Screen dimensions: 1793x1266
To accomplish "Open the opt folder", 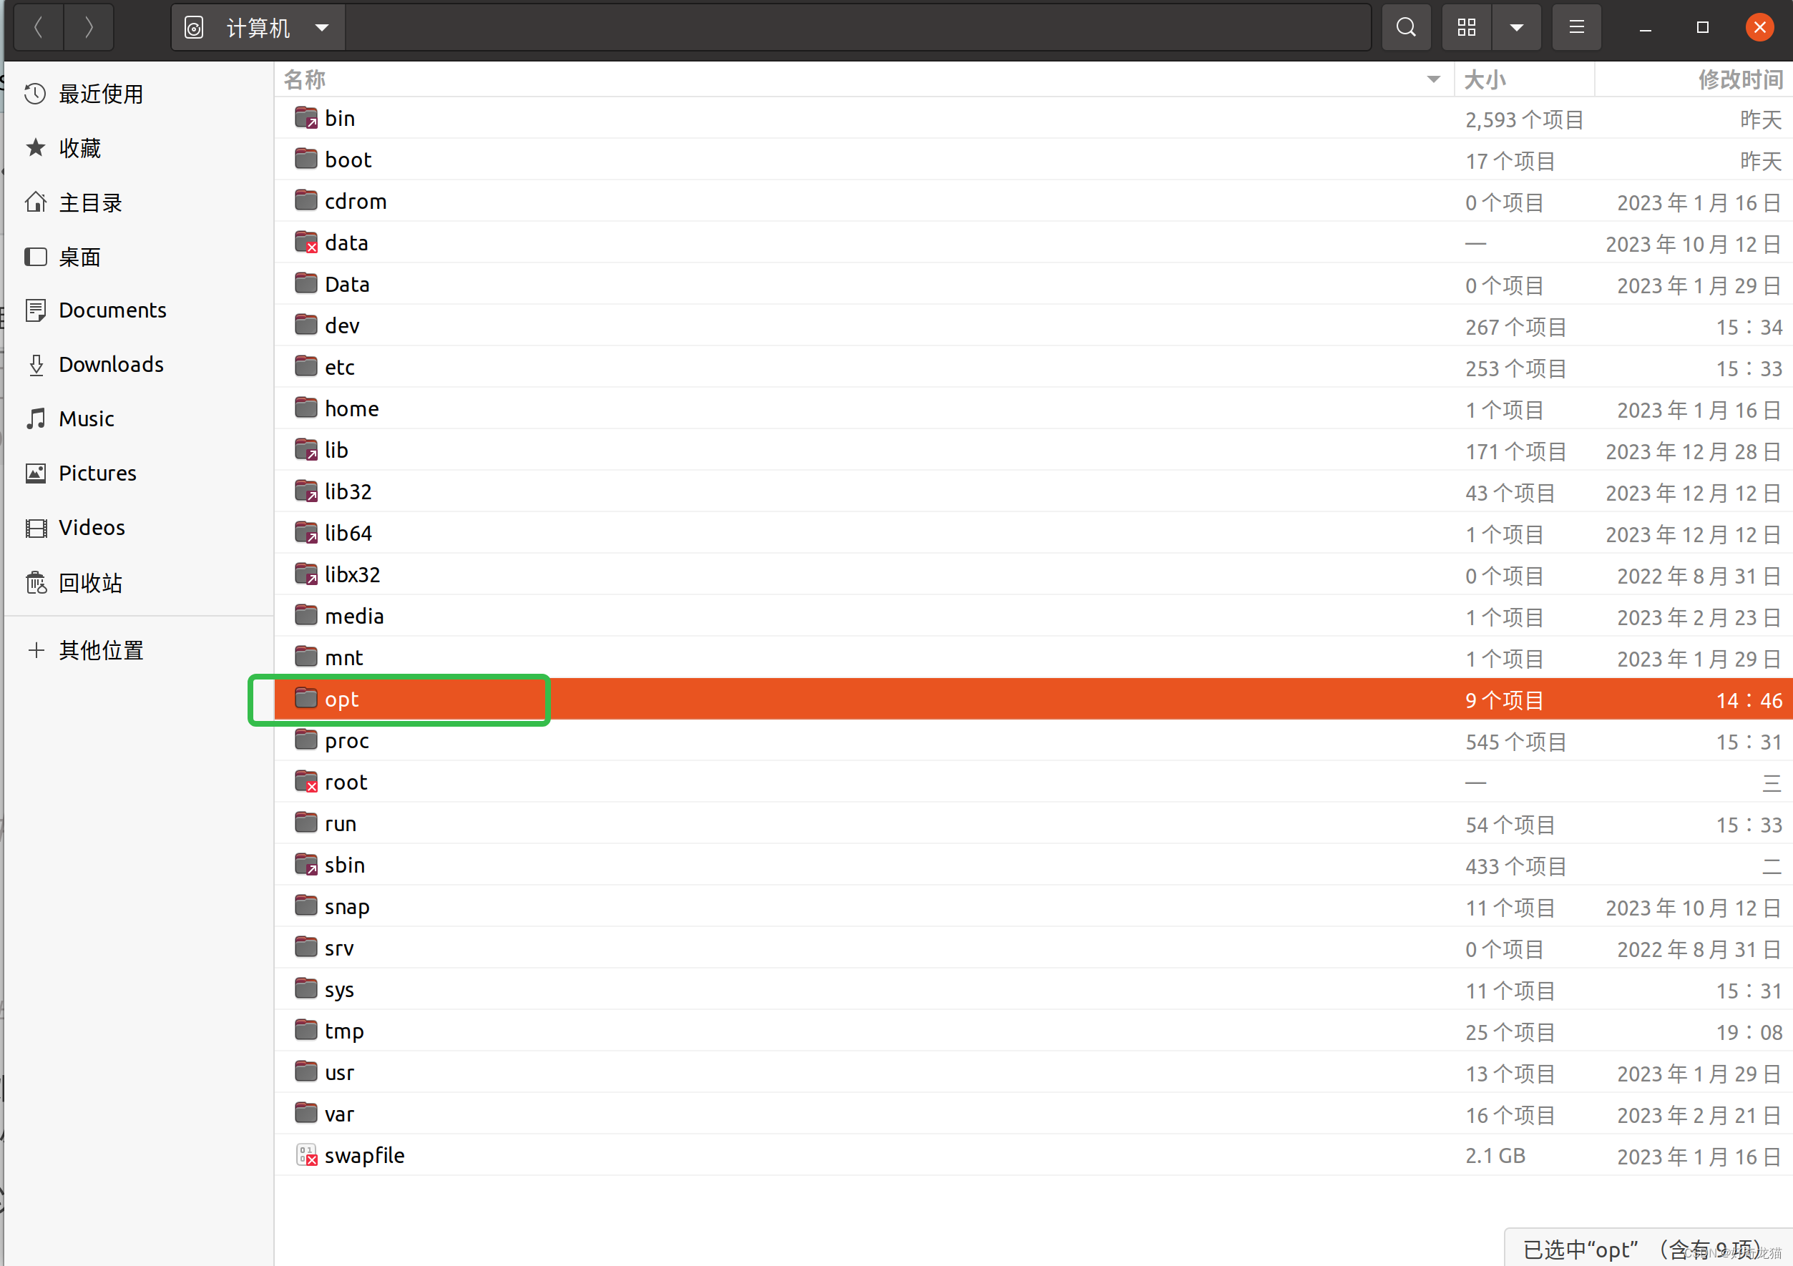I will point(340,699).
